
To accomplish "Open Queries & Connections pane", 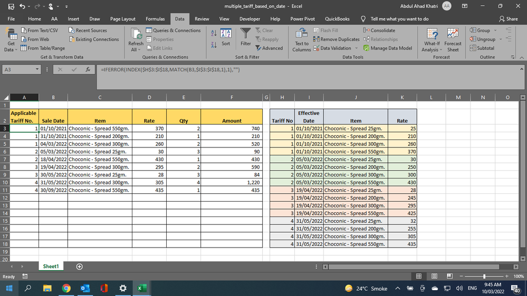I will point(173,30).
